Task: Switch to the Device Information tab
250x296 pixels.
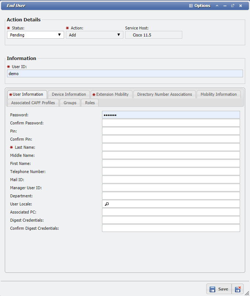Action: tap(69, 94)
